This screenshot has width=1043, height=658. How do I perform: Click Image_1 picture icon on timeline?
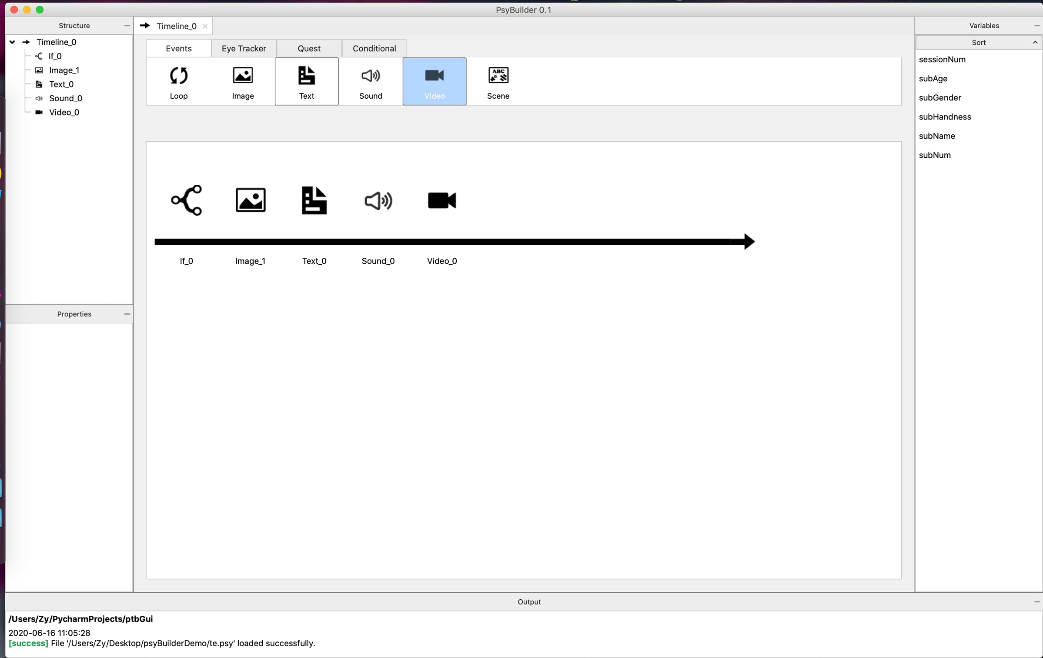[x=251, y=200]
